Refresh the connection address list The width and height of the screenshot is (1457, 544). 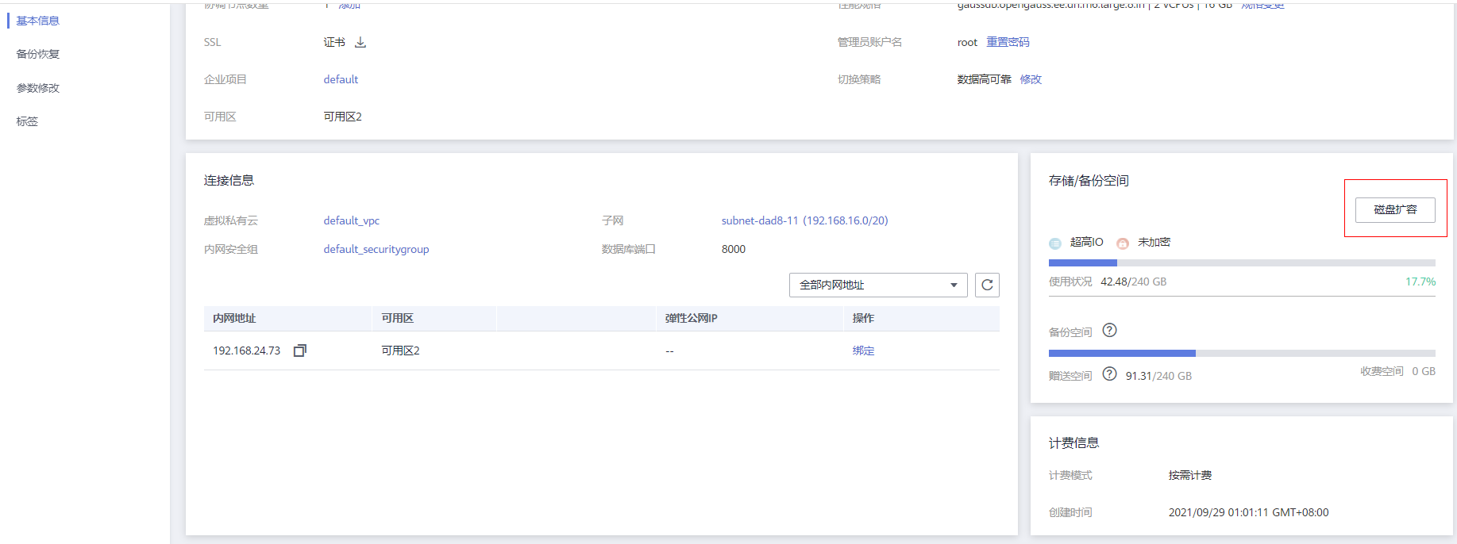(987, 285)
